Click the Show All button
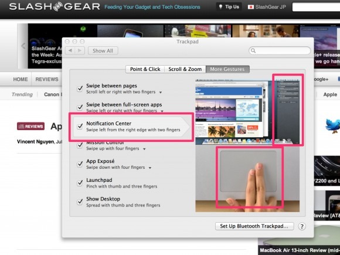 [103, 51]
